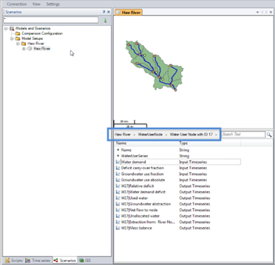The width and height of the screenshot is (275, 265).
Task: Click the Models and Scenarios root icon
Action: [12, 29]
